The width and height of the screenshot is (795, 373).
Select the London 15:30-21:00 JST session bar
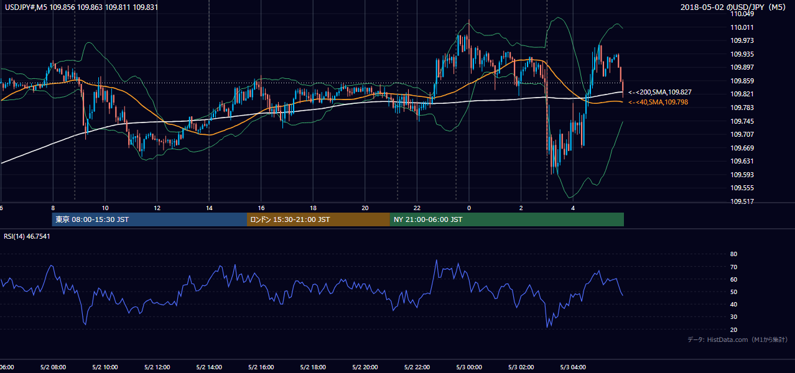coord(318,219)
